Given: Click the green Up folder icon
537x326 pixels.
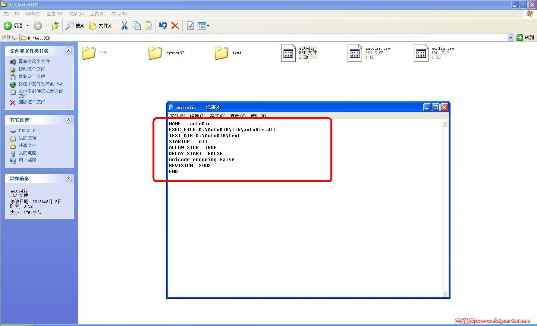Looking at the screenshot, I should (56, 26).
